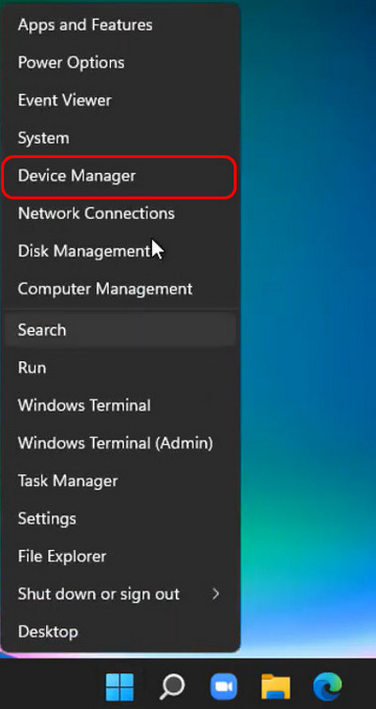Viewport: 376px width, 709px height.
Task: Select Device Manager from the menu
Action: coord(119,177)
